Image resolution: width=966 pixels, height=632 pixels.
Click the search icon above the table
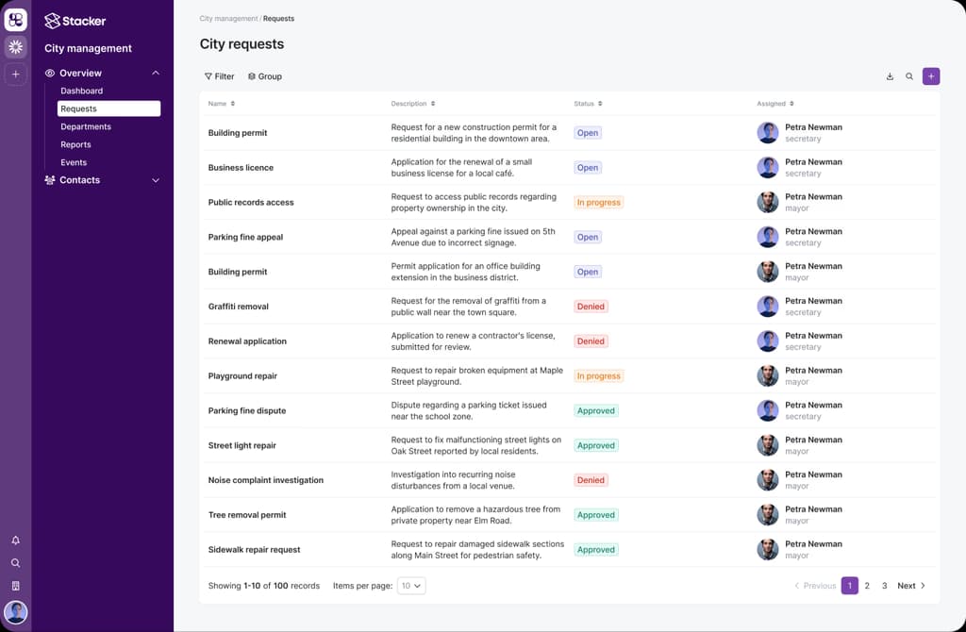point(909,76)
